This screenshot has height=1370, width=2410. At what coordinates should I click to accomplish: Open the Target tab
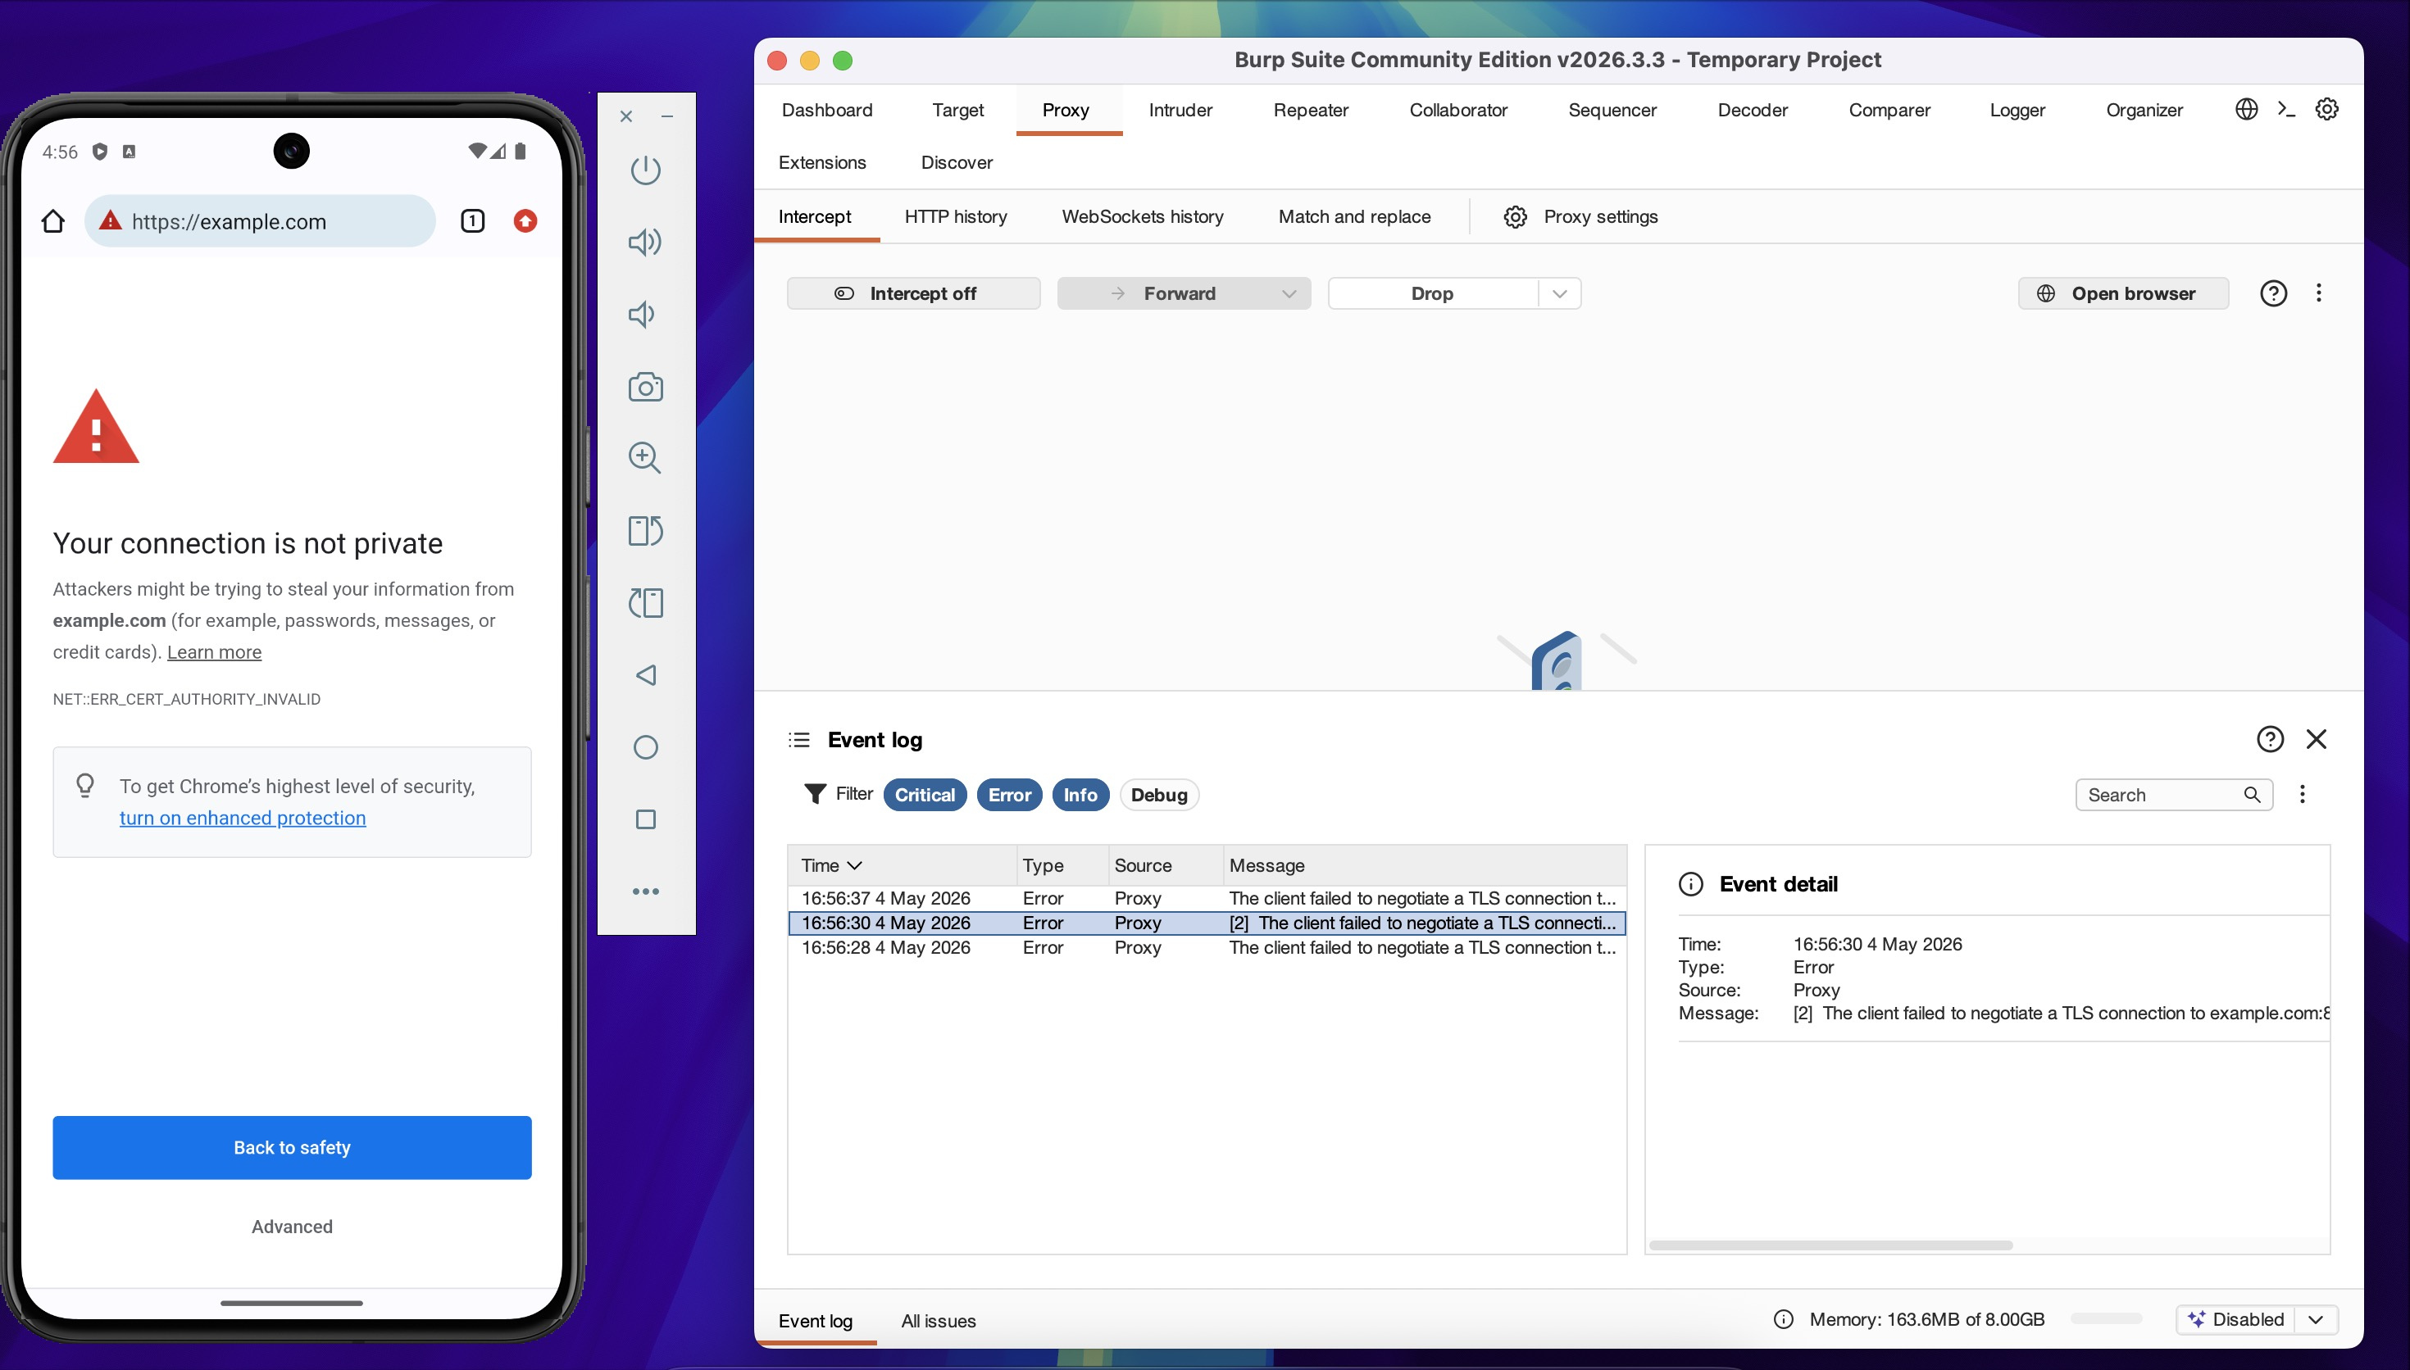tap(957, 110)
